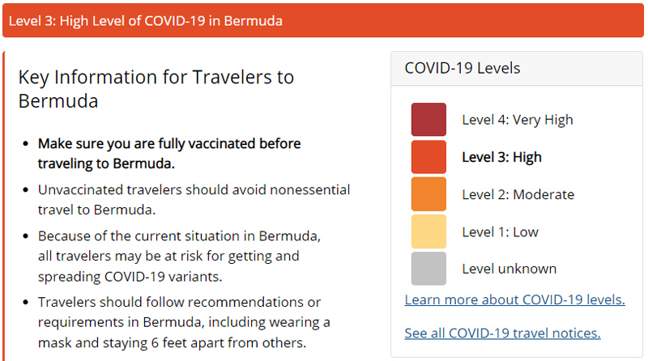The image size is (648, 361).
Task: Click the red-orange Level 3 color swatch
Action: click(428, 157)
